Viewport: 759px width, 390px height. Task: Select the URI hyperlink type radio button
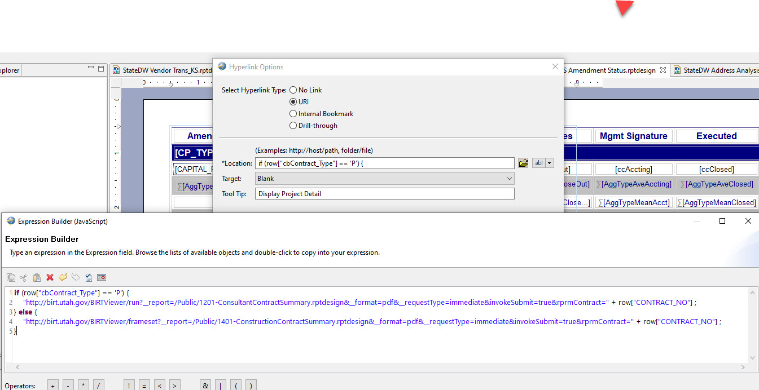pyautogui.click(x=293, y=102)
